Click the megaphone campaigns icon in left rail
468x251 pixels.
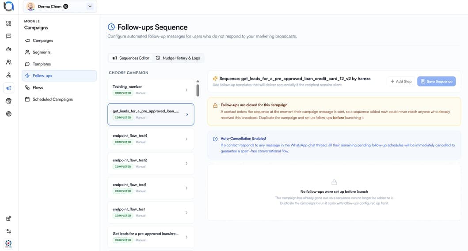9,88
